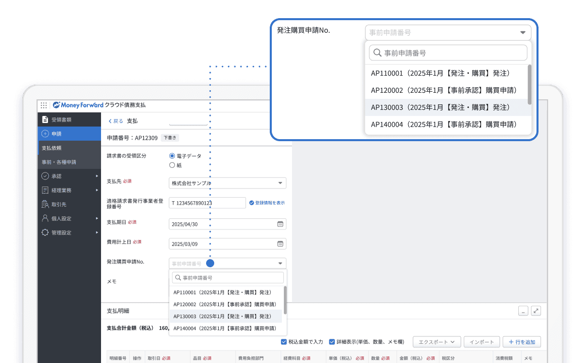Expand the 支払明細 panel to fullscreen

[x=536, y=311]
